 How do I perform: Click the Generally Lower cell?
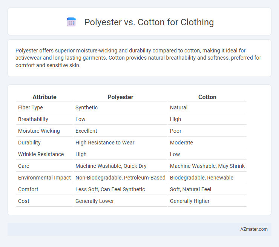(95, 201)
